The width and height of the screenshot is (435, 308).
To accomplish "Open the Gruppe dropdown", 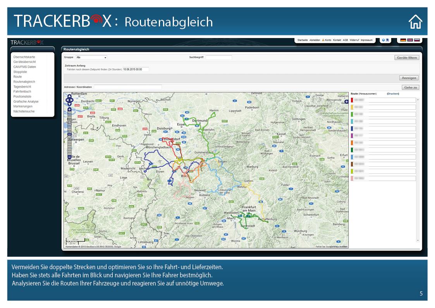I will point(91,57).
